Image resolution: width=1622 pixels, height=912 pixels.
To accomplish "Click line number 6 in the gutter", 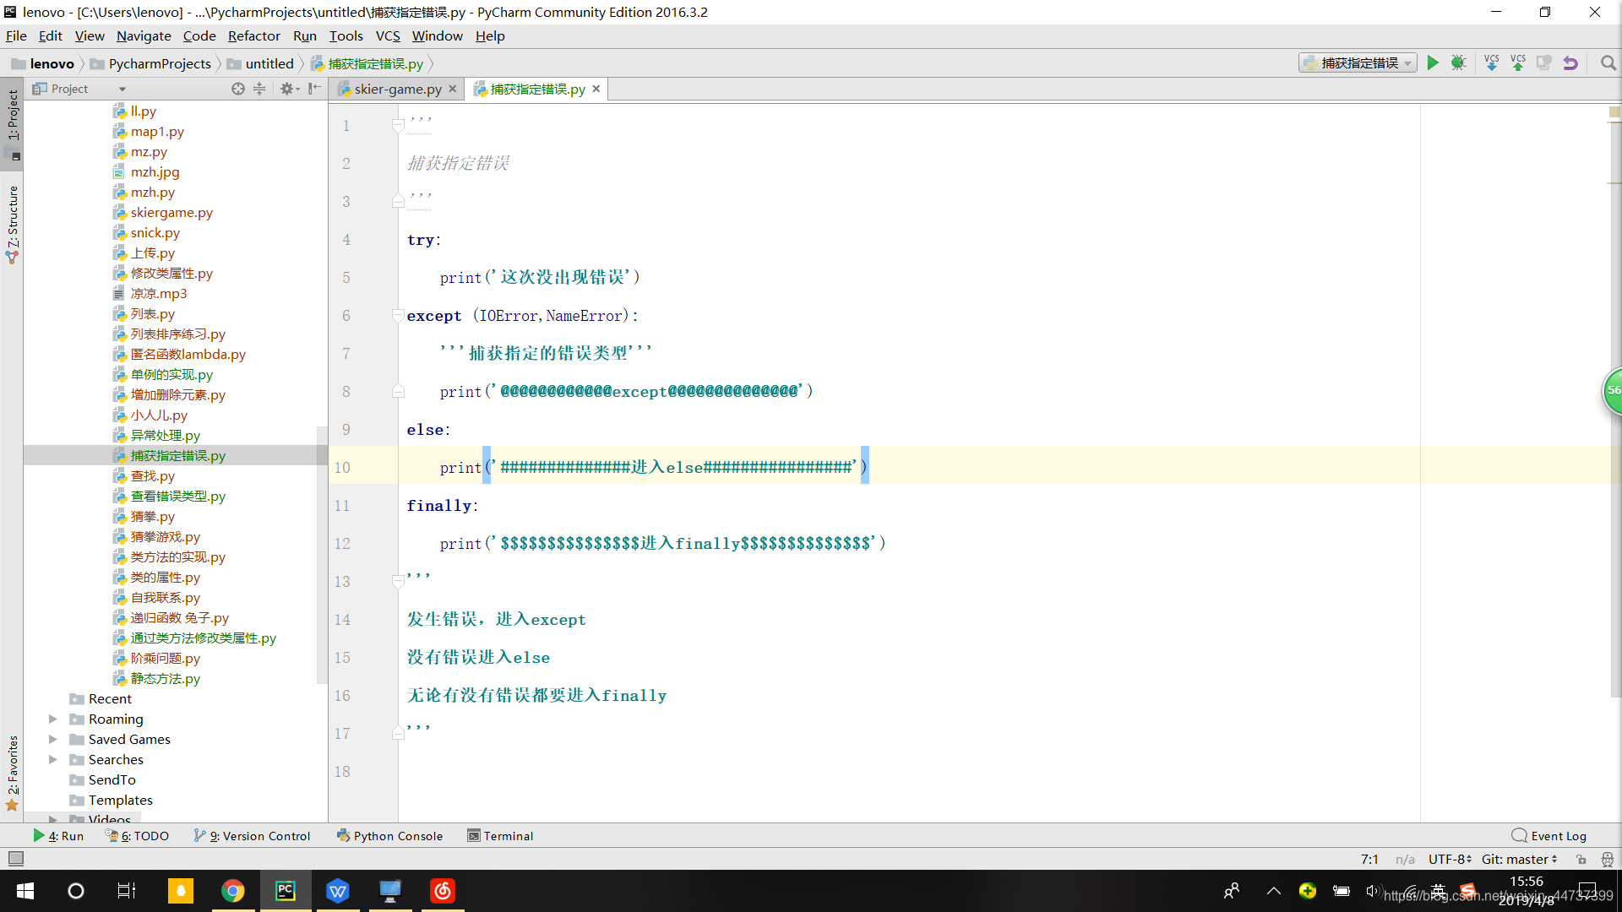I will point(346,315).
